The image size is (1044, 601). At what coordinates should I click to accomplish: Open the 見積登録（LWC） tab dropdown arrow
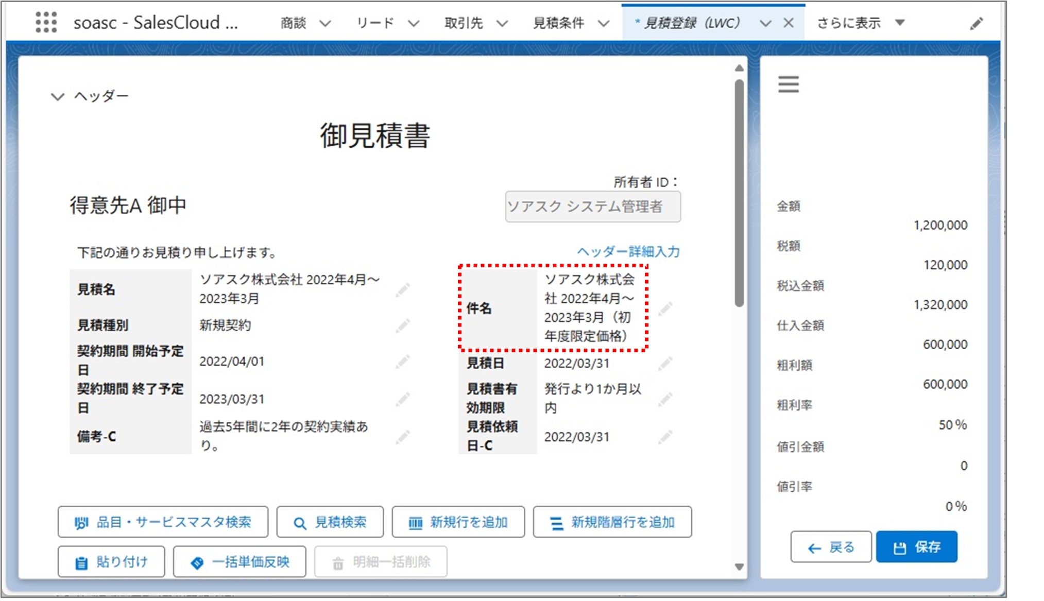[764, 23]
